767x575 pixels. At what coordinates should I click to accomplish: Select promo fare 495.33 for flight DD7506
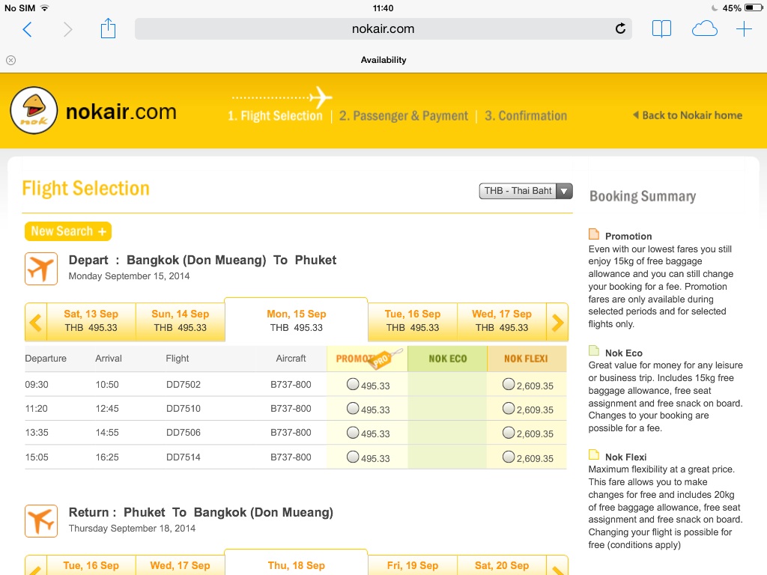pos(353,432)
